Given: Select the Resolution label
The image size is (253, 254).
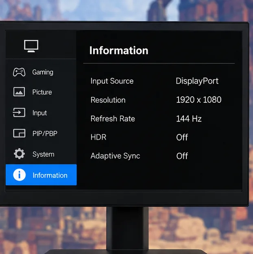Looking at the screenshot, I should (x=108, y=100).
